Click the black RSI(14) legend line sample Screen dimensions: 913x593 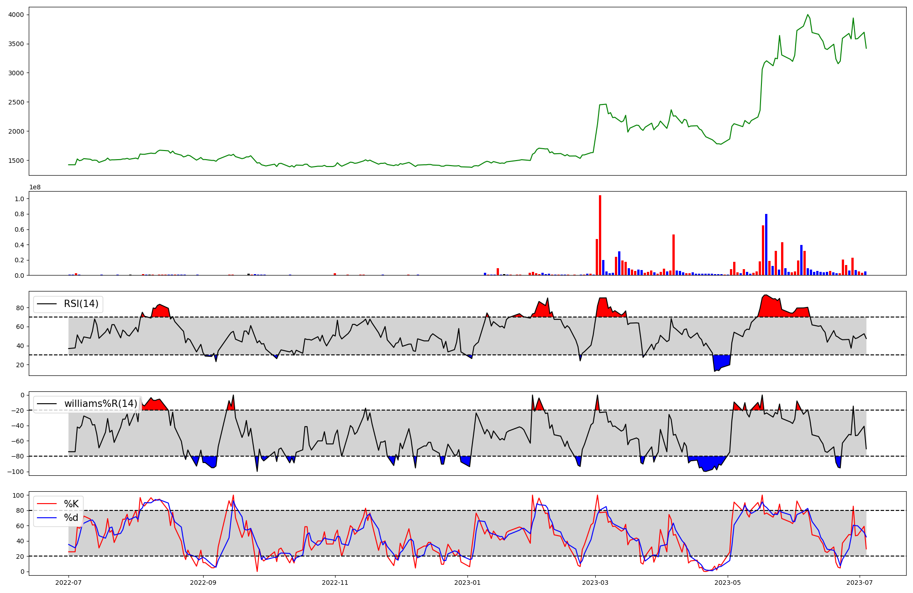pyautogui.click(x=47, y=304)
